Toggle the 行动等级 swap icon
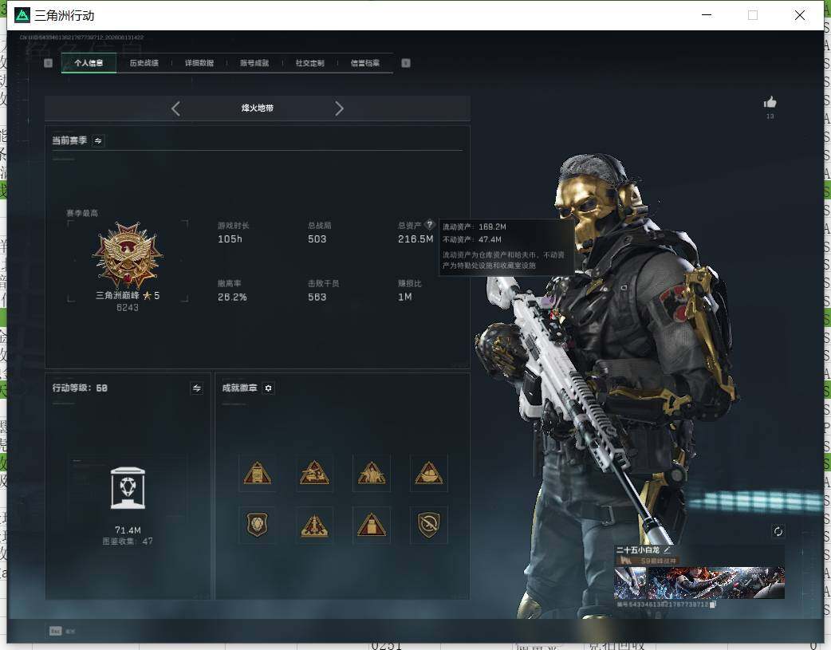Screen dimensions: 831x650 coord(197,388)
